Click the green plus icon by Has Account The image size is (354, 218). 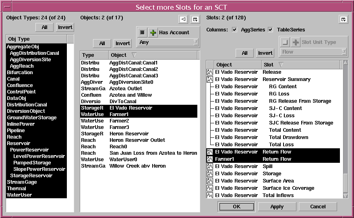point(153,33)
